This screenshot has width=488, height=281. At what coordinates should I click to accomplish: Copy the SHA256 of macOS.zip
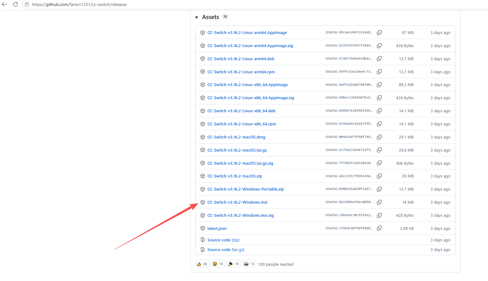click(379, 176)
